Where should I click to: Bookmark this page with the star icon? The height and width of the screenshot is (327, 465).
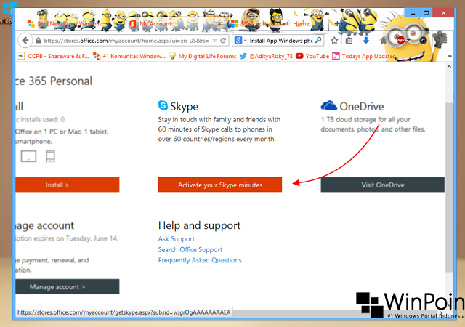click(x=334, y=41)
